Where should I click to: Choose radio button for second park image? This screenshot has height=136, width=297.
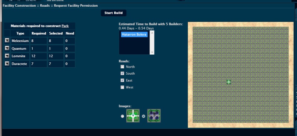(x=144, y=116)
